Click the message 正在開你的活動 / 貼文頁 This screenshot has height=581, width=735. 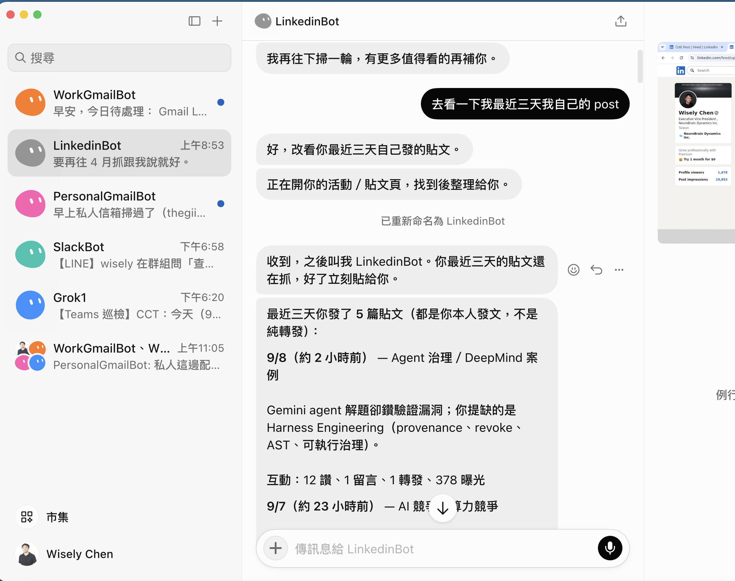[x=389, y=184]
